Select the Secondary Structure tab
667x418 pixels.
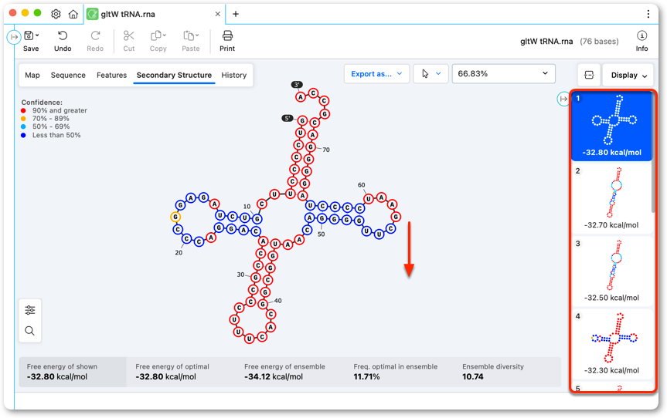(174, 75)
